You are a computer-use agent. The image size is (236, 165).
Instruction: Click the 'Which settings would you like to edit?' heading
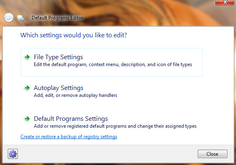[74, 35]
